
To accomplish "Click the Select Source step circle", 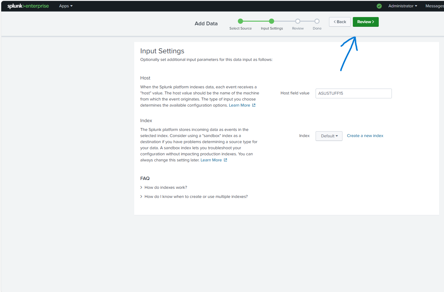I will tap(241, 21).
